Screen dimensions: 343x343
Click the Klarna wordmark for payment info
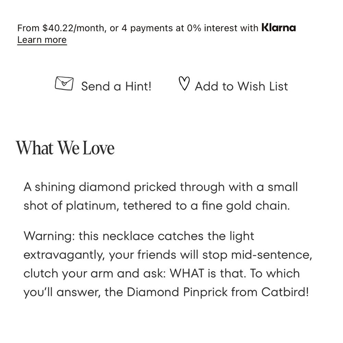[279, 27]
